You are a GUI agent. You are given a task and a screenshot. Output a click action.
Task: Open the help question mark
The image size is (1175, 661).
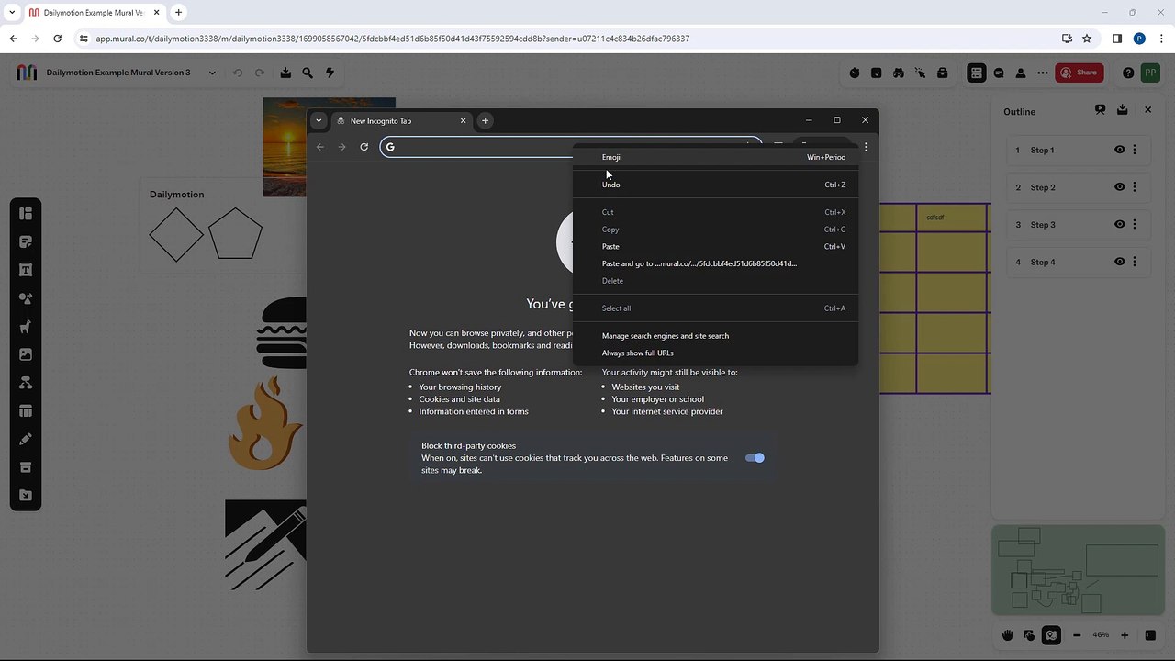click(x=1128, y=73)
